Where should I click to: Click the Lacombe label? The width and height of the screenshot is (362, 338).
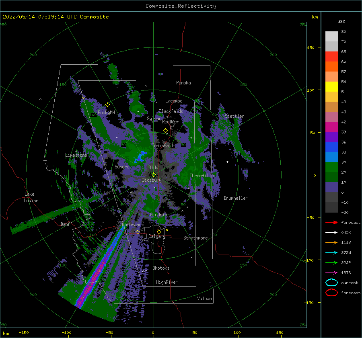pos(174,101)
